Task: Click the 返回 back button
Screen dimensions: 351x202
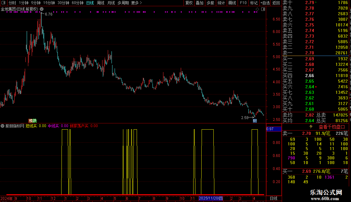Action: tap(276, 3)
